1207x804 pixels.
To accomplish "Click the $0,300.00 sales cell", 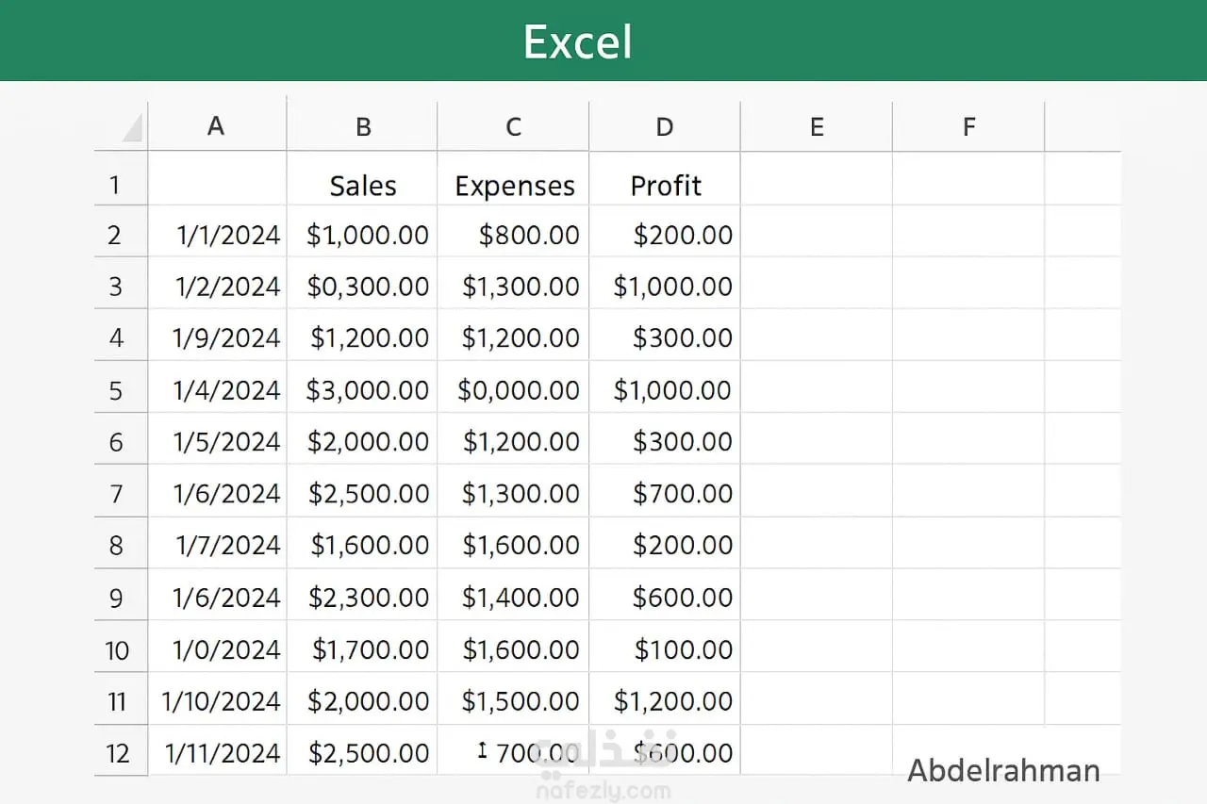I will [x=368, y=287].
